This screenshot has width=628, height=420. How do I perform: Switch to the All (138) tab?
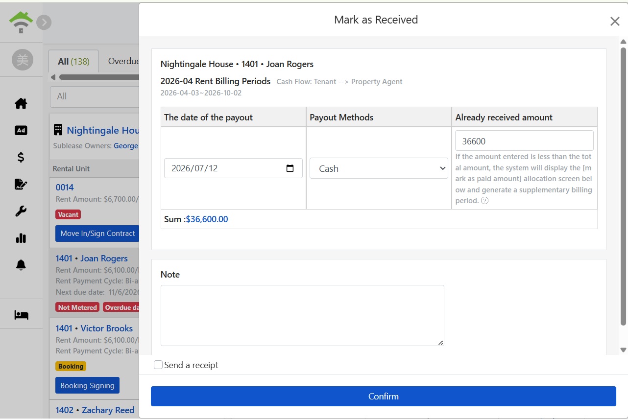point(73,61)
